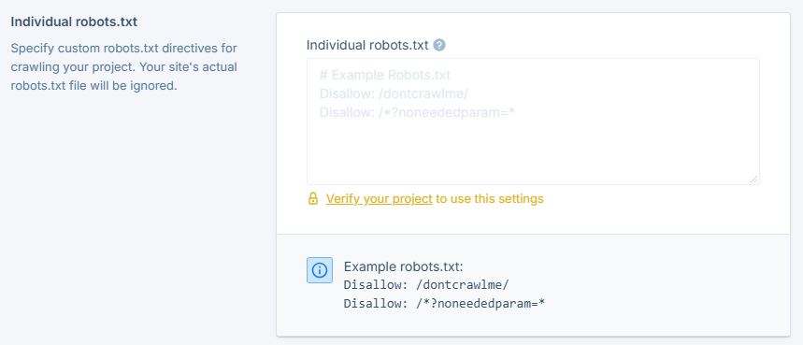Open the Verify your project link
803x345 pixels.
(379, 198)
